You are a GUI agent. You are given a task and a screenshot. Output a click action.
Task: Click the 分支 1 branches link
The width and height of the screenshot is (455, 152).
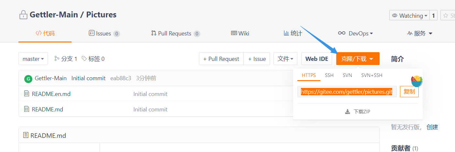tap(66, 59)
